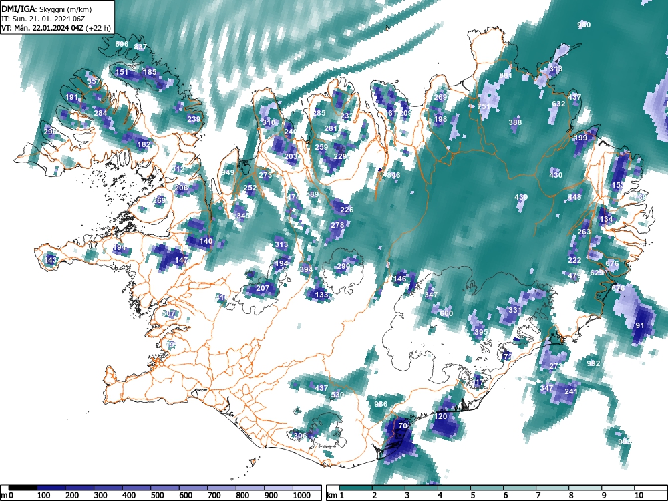Click the visibility value '278'
Viewport: 668px width, 501px height.
click(337, 225)
